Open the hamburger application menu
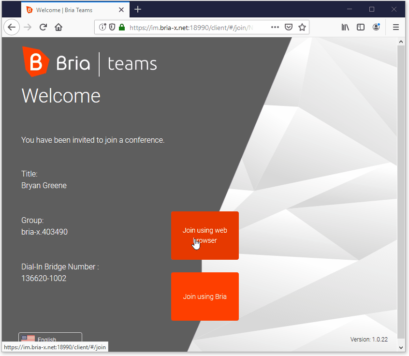The width and height of the screenshot is (409, 356). click(395, 27)
